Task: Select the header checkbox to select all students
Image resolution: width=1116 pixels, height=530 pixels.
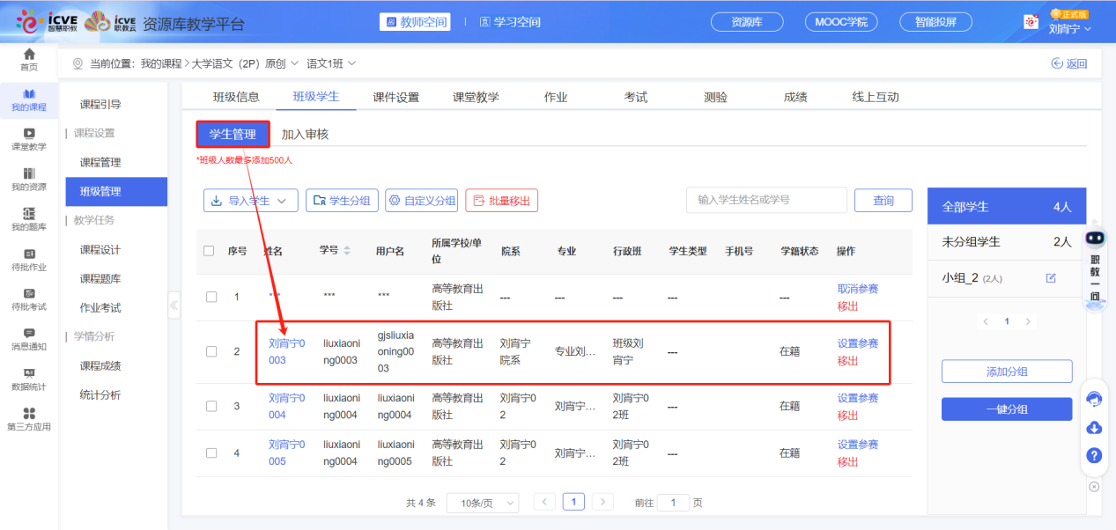Action: point(211,251)
